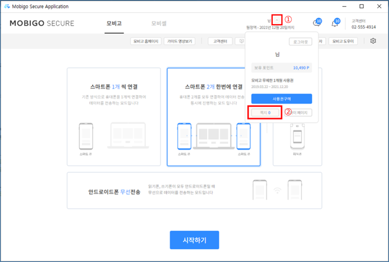Switch to the 모비고 tab
Viewport: 389px width, 262px height.
tap(114, 23)
